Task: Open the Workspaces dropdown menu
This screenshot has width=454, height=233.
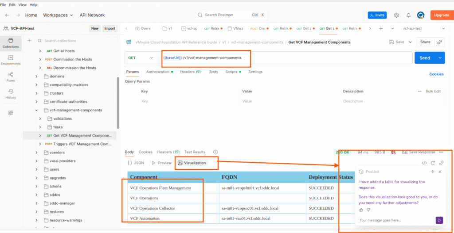Action: pyautogui.click(x=58, y=15)
